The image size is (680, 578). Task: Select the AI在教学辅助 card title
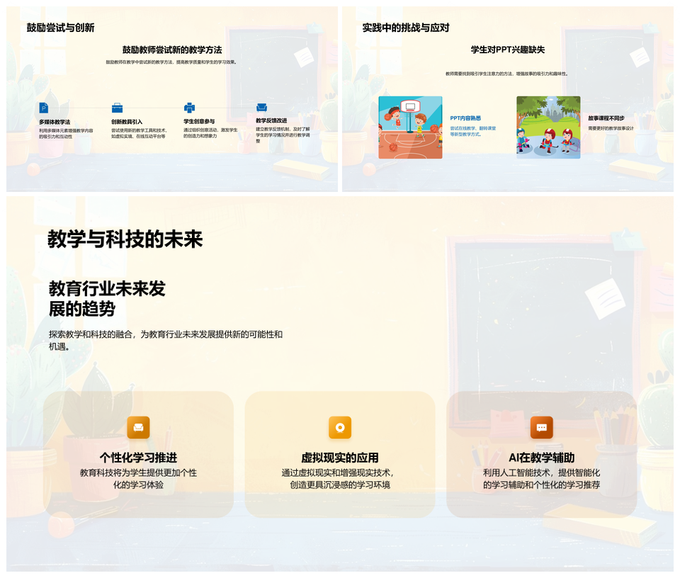[542, 458]
